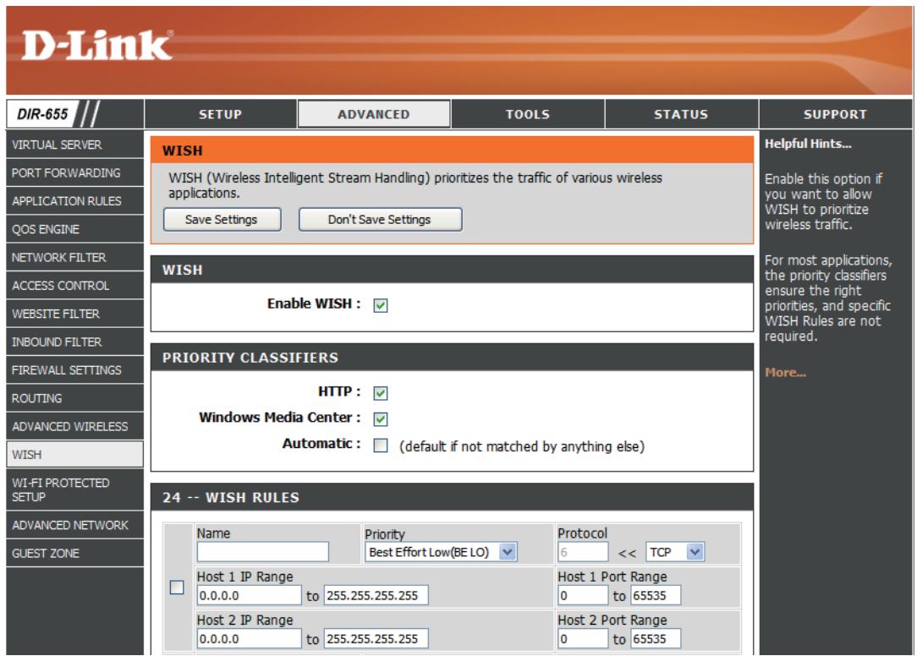The height and width of the screenshot is (656, 917).
Task: Click Host 2 Port Range end field
Action: (x=656, y=638)
